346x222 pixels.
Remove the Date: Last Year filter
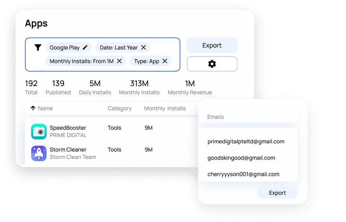pyautogui.click(x=143, y=48)
